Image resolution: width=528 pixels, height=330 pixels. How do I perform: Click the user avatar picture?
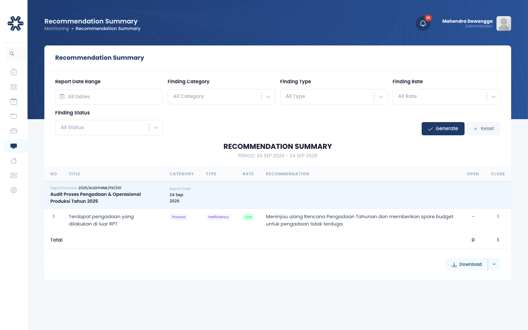pyautogui.click(x=504, y=23)
